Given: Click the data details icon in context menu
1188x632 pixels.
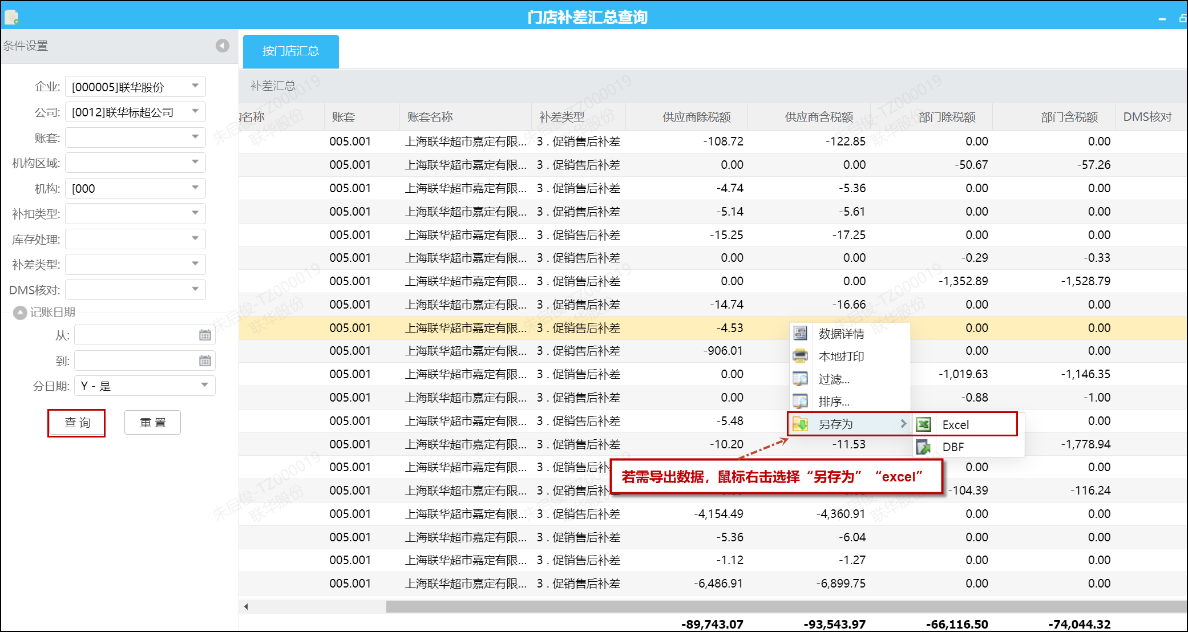Looking at the screenshot, I should pos(801,333).
